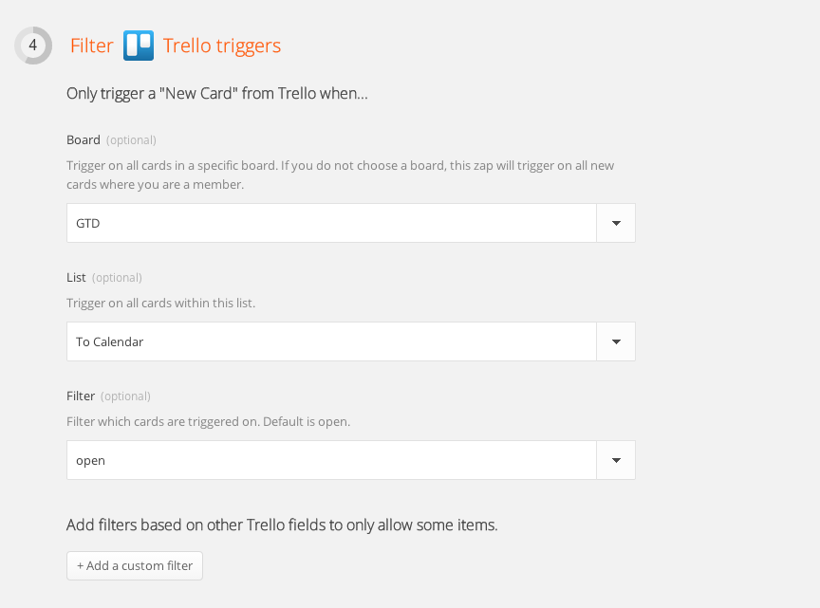Add a custom filter

135,565
